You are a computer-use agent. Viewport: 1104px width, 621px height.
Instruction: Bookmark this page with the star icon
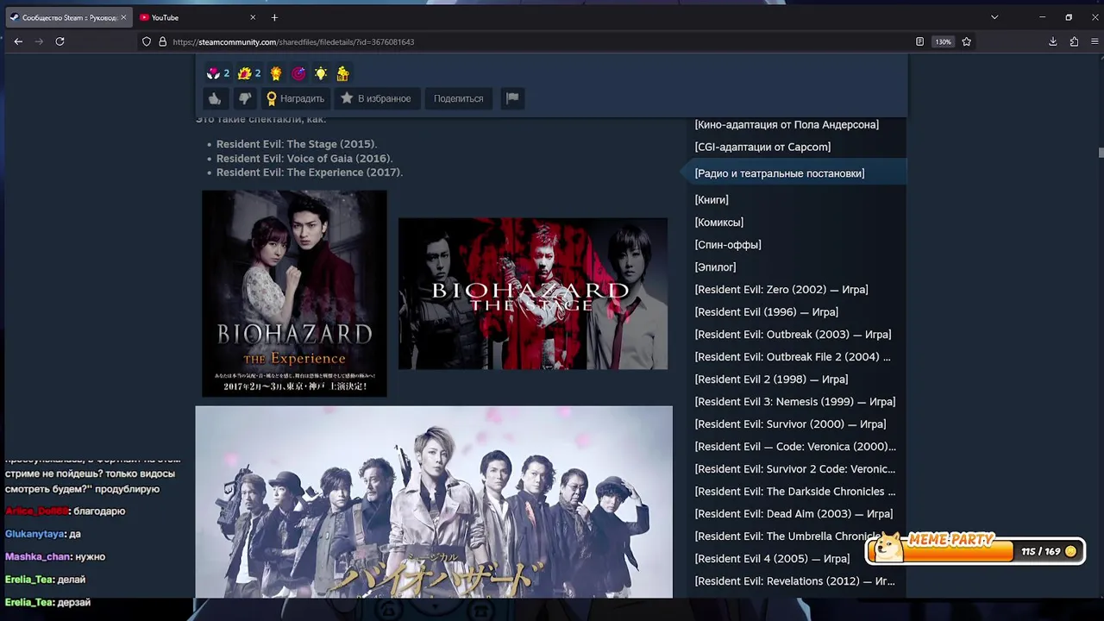click(967, 41)
